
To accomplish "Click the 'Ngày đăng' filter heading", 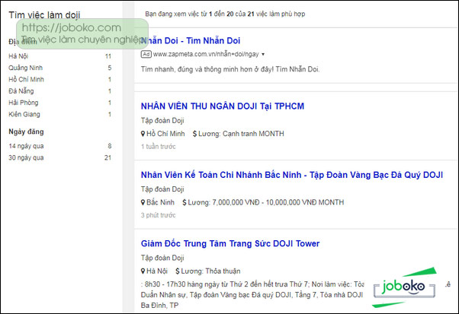I will [26, 132].
